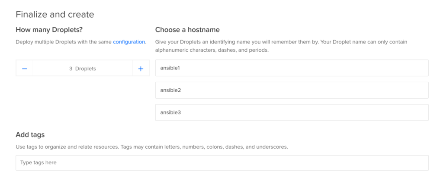Click 'Deploy multiple Droplets' description text
Viewport: 443px width, 181px height.
64,42
